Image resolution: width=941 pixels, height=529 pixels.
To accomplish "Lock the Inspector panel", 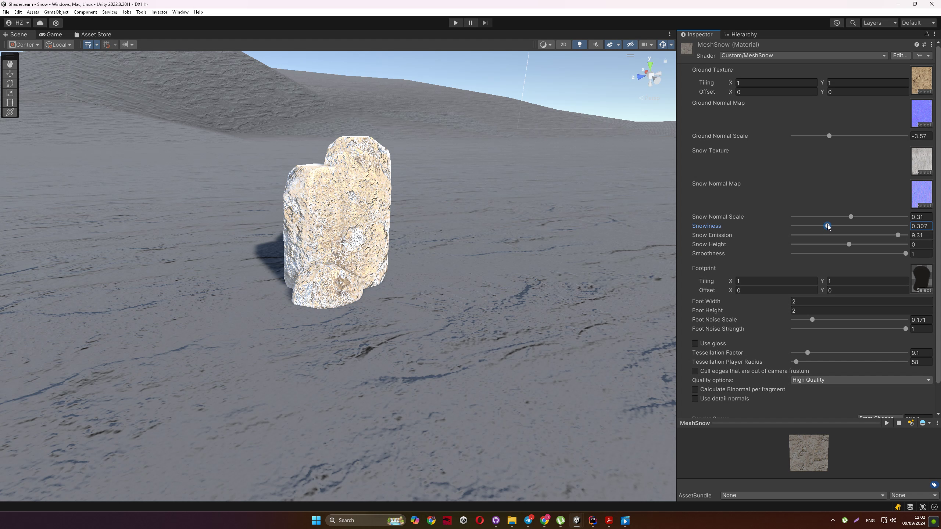I will (x=927, y=34).
